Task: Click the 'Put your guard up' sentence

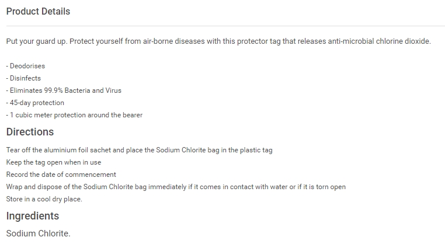Action: pyautogui.click(x=36, y=42)
